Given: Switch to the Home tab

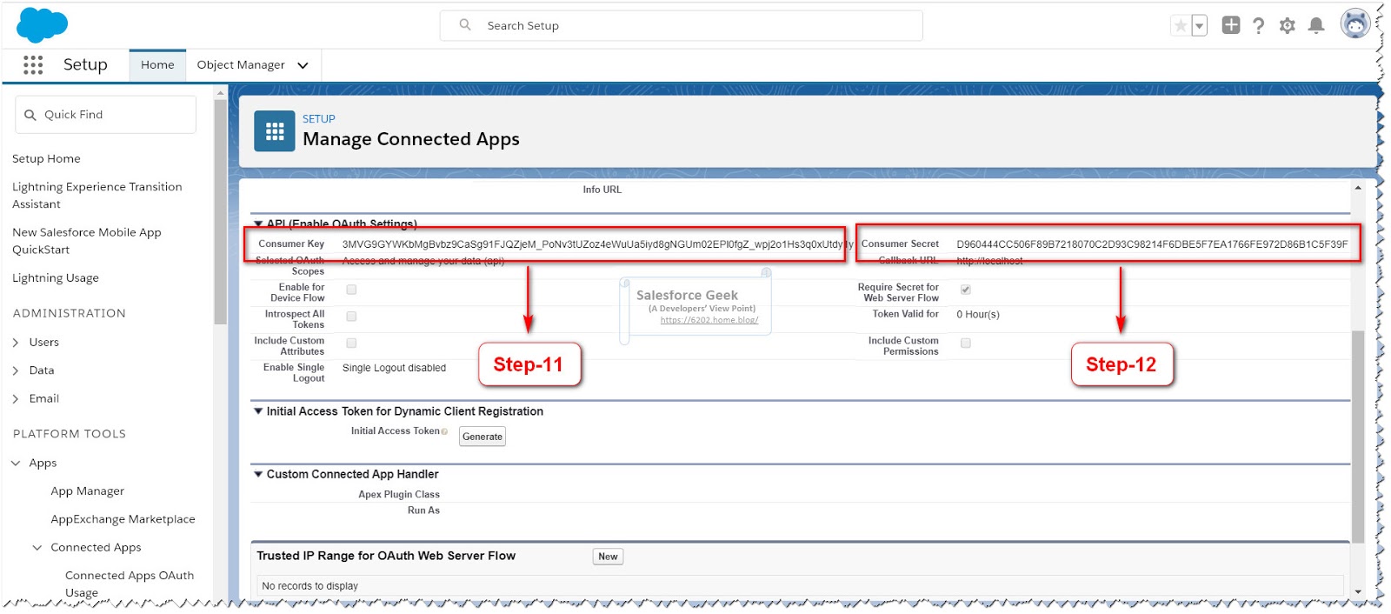Looking at the screenshot, I should point(157,65).
